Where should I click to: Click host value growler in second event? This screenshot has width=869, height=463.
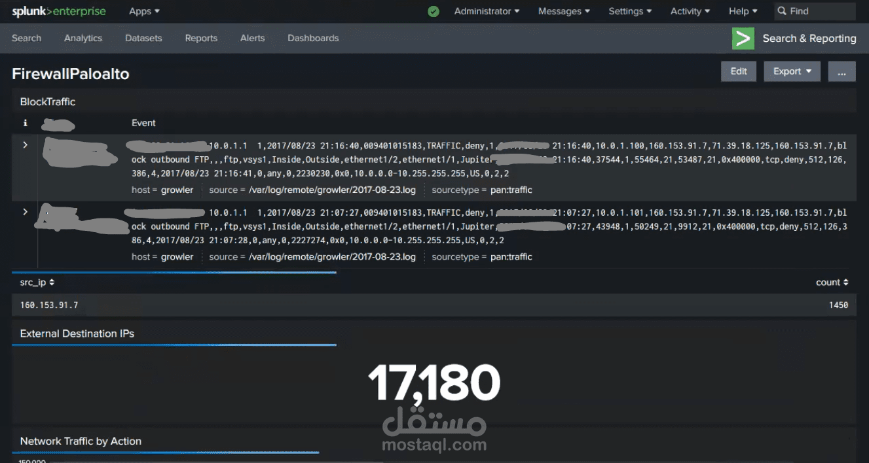click(177, 256)
